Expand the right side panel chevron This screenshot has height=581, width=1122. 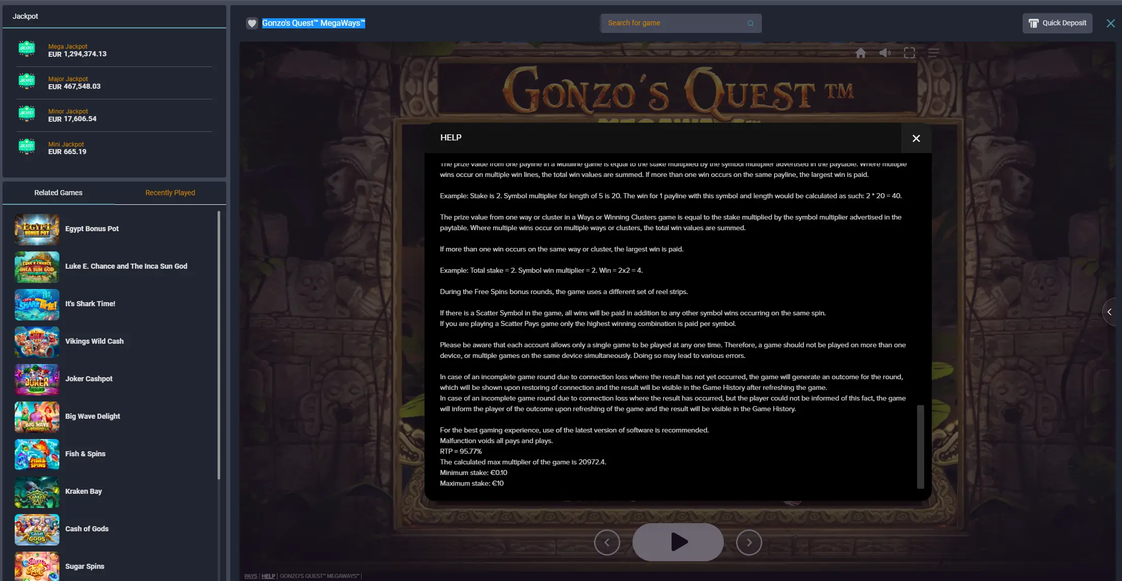(1110, 312)
